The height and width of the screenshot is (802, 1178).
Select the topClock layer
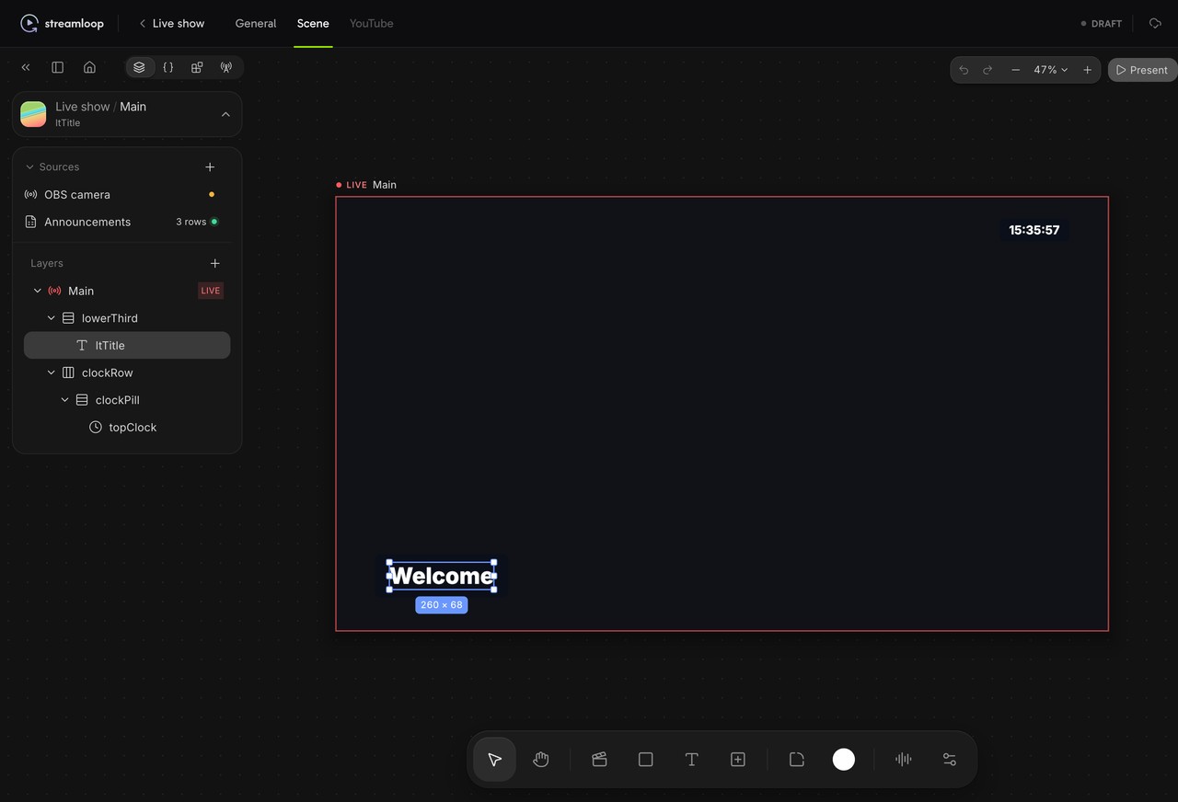[x=127, y=427]
